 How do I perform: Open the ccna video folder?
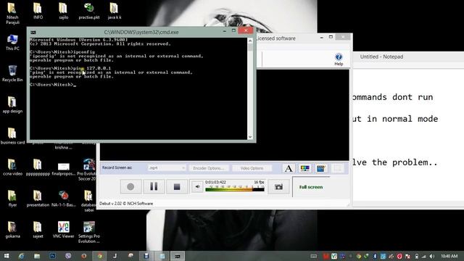click(x=12, y=167)
